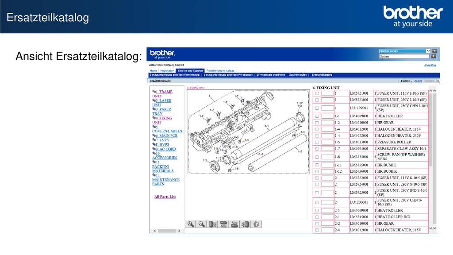The height and width of the screenshot is (255, 453).
Task: Check the box for LM6721001 Fuser Unit 115V
Action: (317, 93)
